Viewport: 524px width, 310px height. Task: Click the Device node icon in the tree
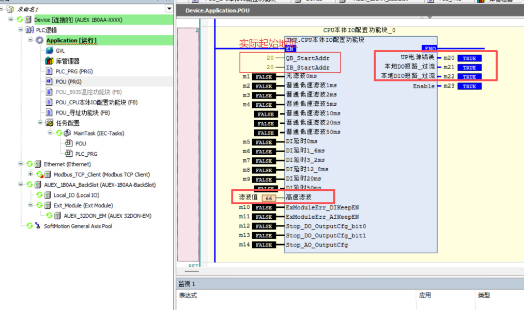coord(28,20)
